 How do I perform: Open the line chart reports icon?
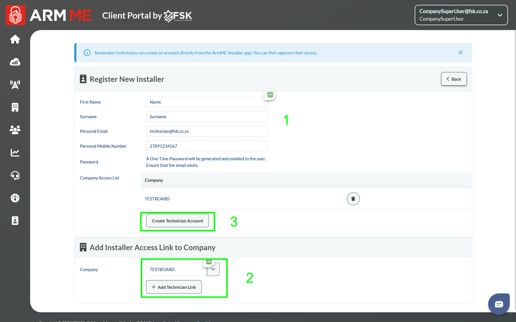pyautogui.click(x=15, y=153)
